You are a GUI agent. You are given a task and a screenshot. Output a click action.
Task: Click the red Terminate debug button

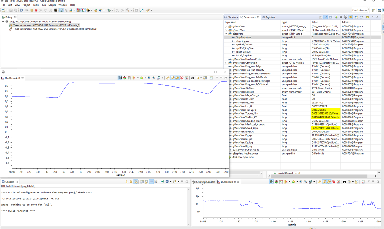tap(36, 10)
